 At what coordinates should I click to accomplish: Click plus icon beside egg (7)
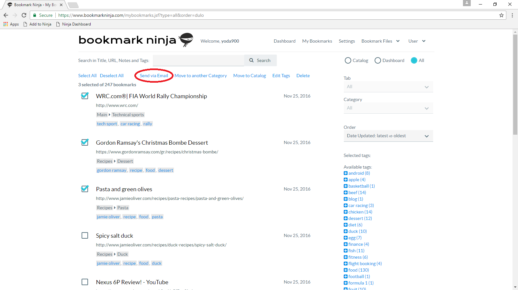345,238
